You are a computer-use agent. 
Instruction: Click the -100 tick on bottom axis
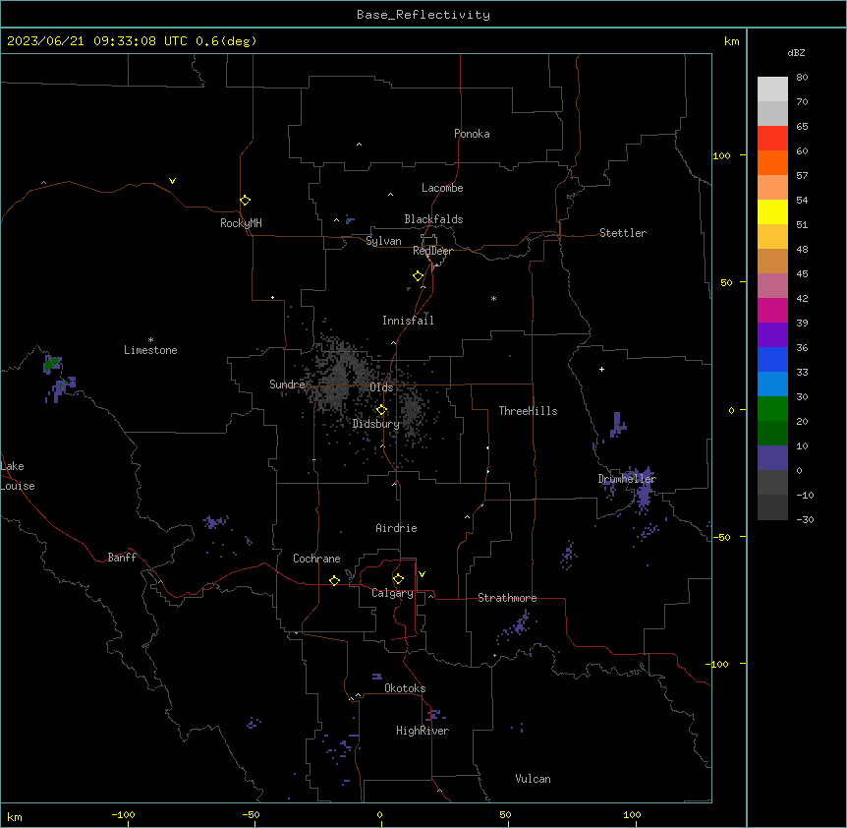pyautogui.click(x=123, y=814)
